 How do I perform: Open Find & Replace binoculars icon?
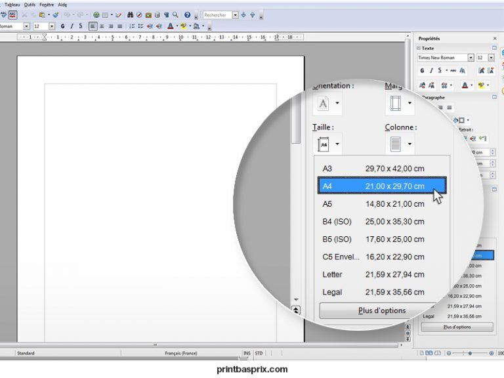(x=130, y=15)
